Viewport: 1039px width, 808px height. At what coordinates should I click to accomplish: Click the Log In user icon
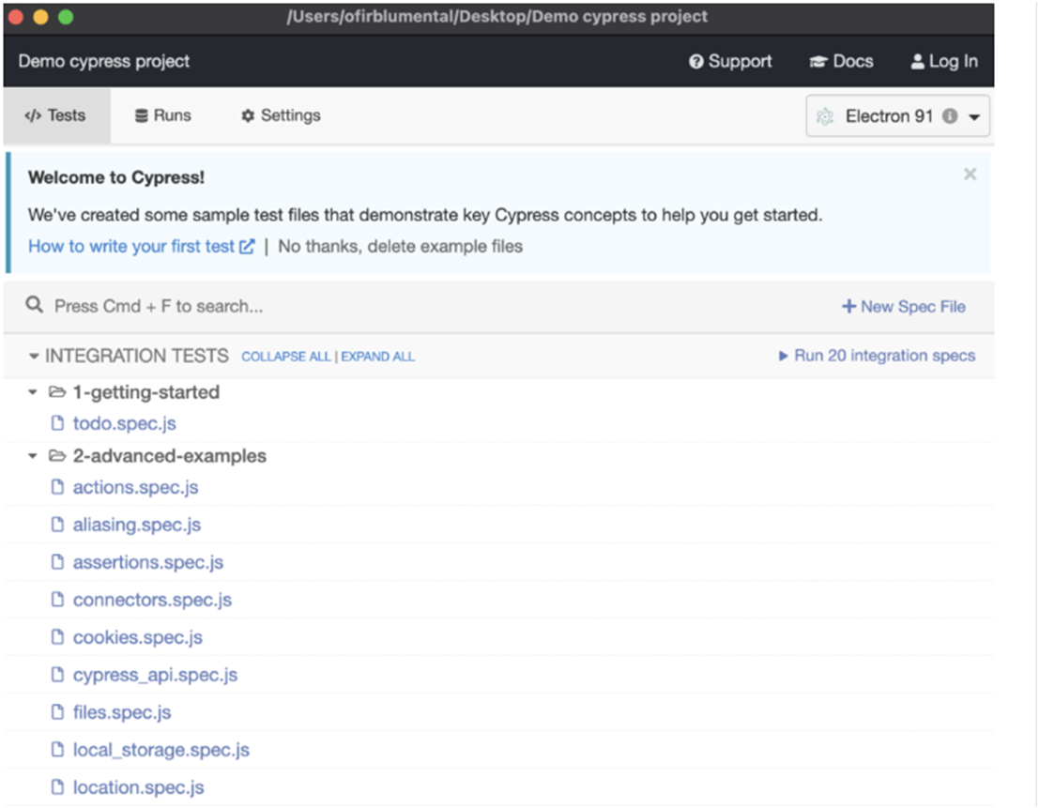pos(917,62)
